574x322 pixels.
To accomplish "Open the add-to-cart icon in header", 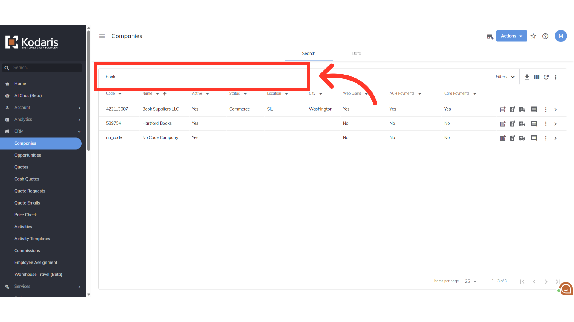I will pyautogui.click(x=490, y=36).
